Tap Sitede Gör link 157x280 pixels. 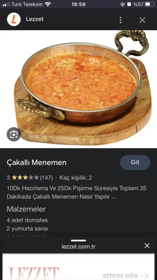point(125,276)
